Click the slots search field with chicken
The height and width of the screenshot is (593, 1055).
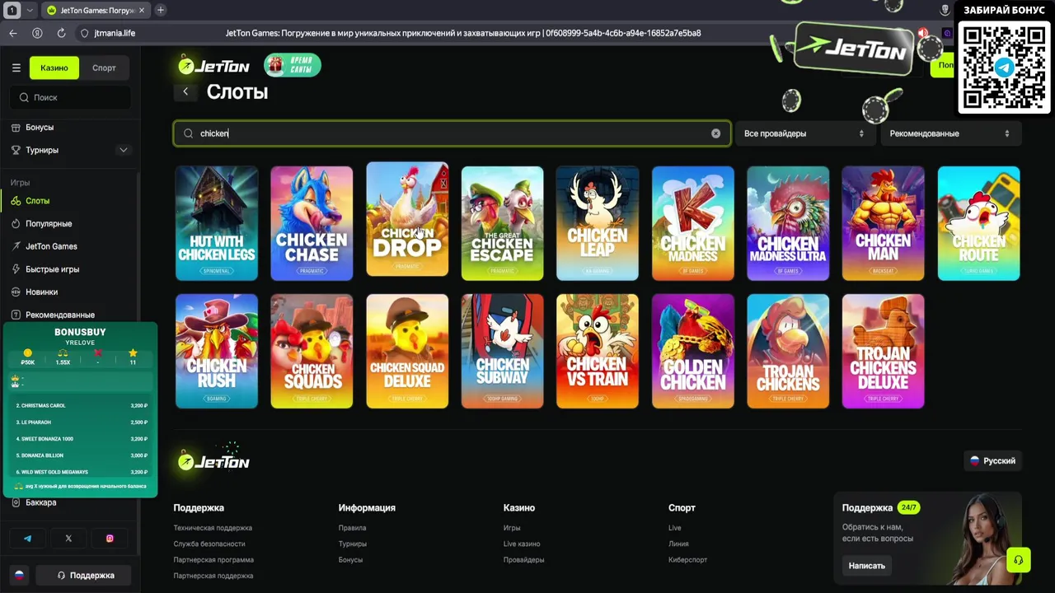tap(452, 133)
